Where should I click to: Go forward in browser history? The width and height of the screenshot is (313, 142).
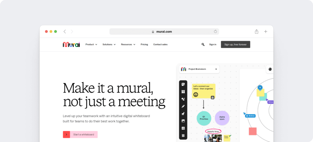[x=72, y=31]
